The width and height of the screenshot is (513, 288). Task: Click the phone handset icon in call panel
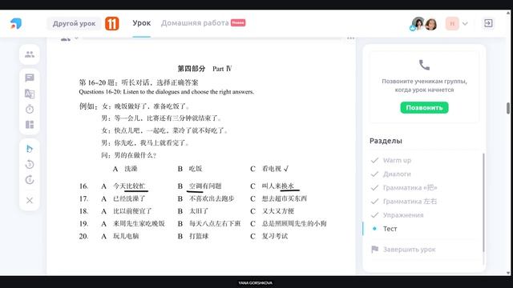(424, 65)
